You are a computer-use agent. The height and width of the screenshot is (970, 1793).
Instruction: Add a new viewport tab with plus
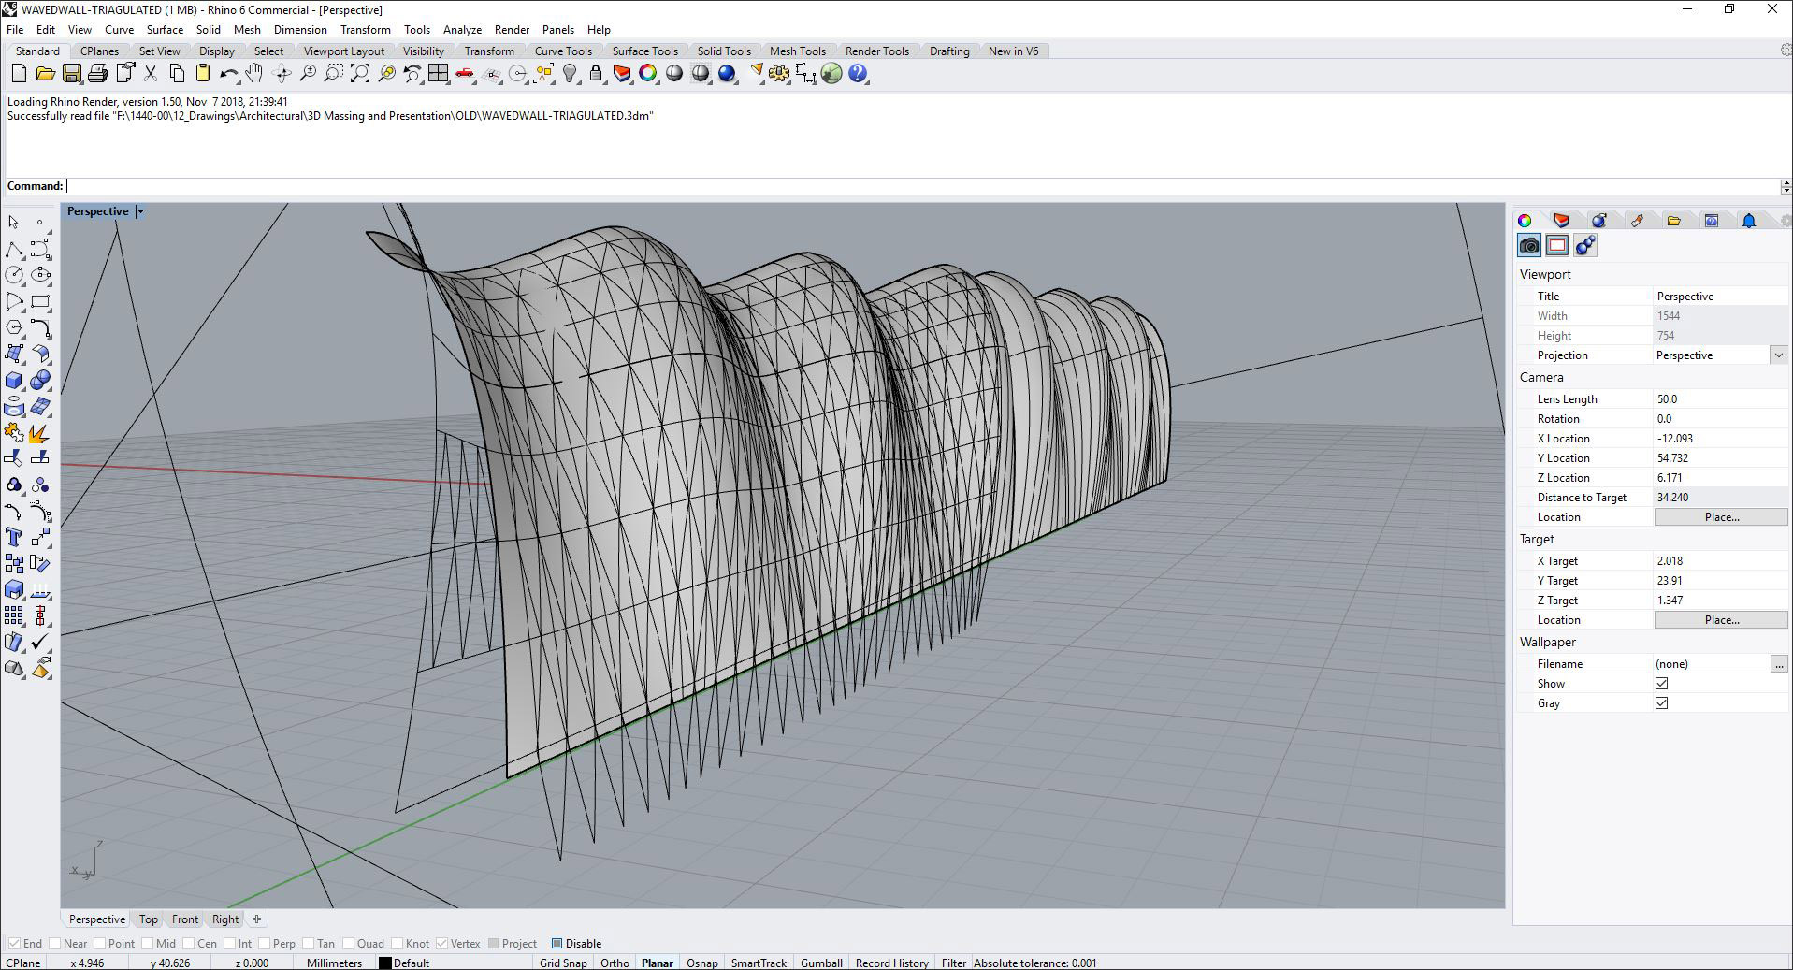coord(256,919)
